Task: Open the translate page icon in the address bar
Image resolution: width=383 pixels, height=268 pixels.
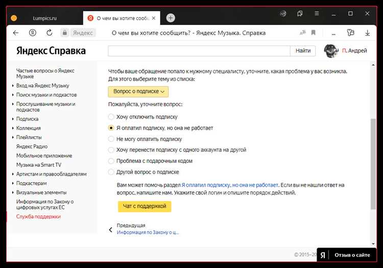Action: click(303, 33)
